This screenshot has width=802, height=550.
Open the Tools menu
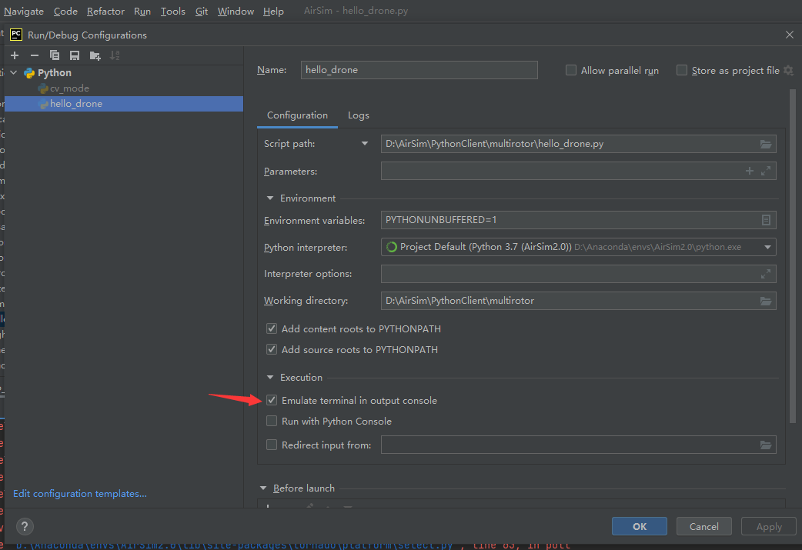173,11
